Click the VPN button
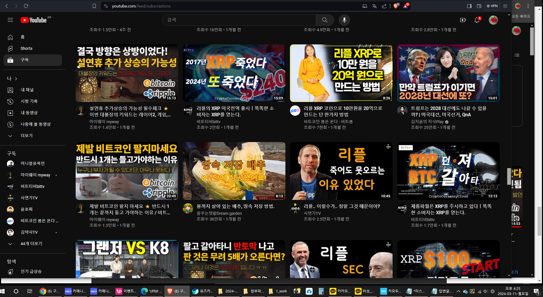 pyautogui.click(x=492, y=6)
